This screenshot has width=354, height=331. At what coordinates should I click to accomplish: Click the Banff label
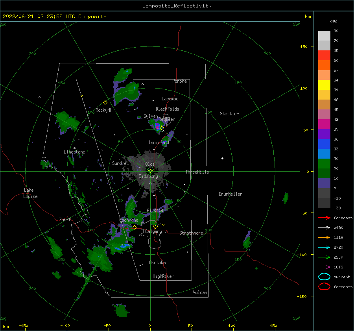point(65,219)
